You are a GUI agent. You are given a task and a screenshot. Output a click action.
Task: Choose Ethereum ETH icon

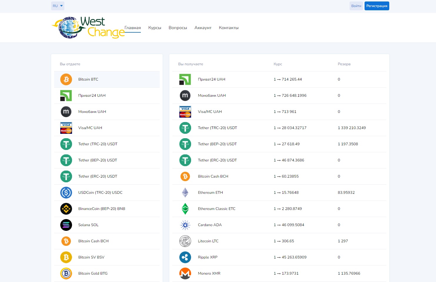(x=185, y=193)
